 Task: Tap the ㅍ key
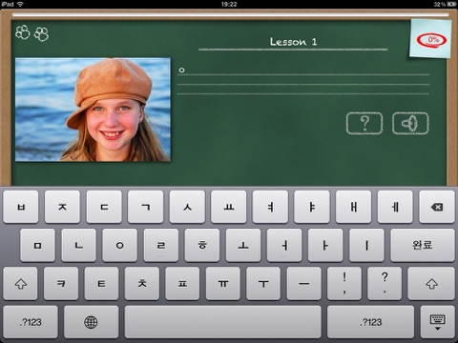[x=182, y=284]
